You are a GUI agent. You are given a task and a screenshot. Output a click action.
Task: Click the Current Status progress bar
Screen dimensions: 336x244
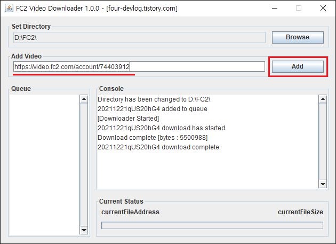point(212,225)
